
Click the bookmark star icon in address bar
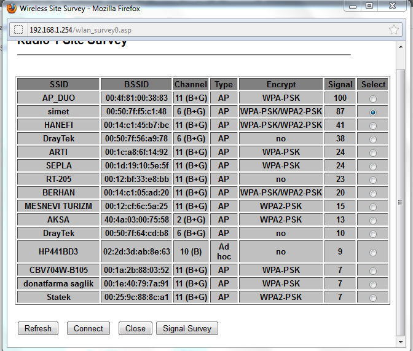click(x=393, y=30)
